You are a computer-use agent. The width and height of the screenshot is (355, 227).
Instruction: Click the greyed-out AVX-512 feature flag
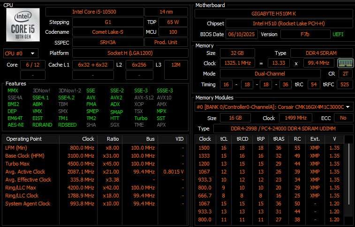(144, 98)
